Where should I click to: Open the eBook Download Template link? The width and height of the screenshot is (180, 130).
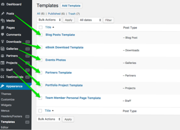64,47
